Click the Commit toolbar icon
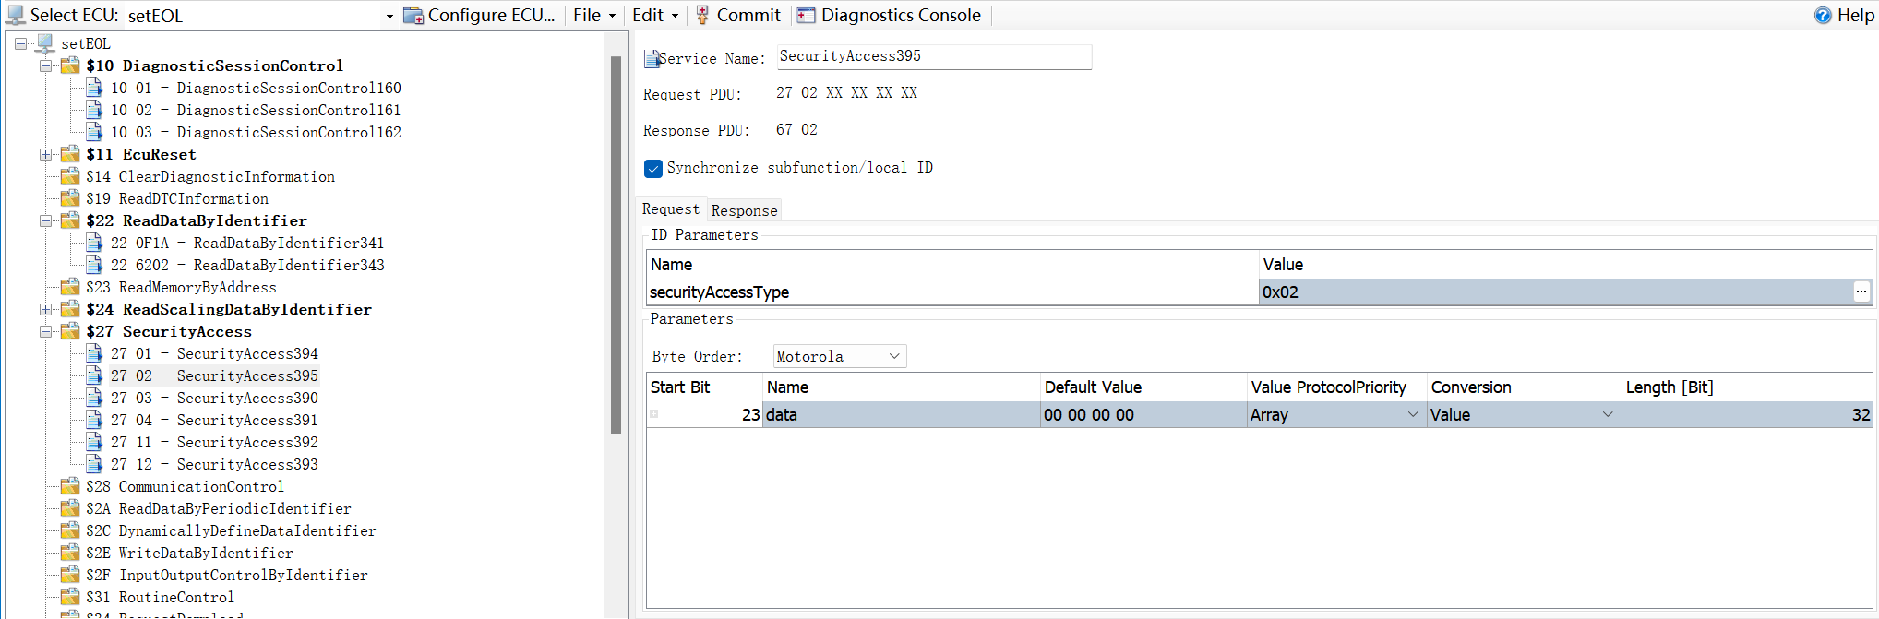This screenshot has width=1879, height=619. click(703, 15)
